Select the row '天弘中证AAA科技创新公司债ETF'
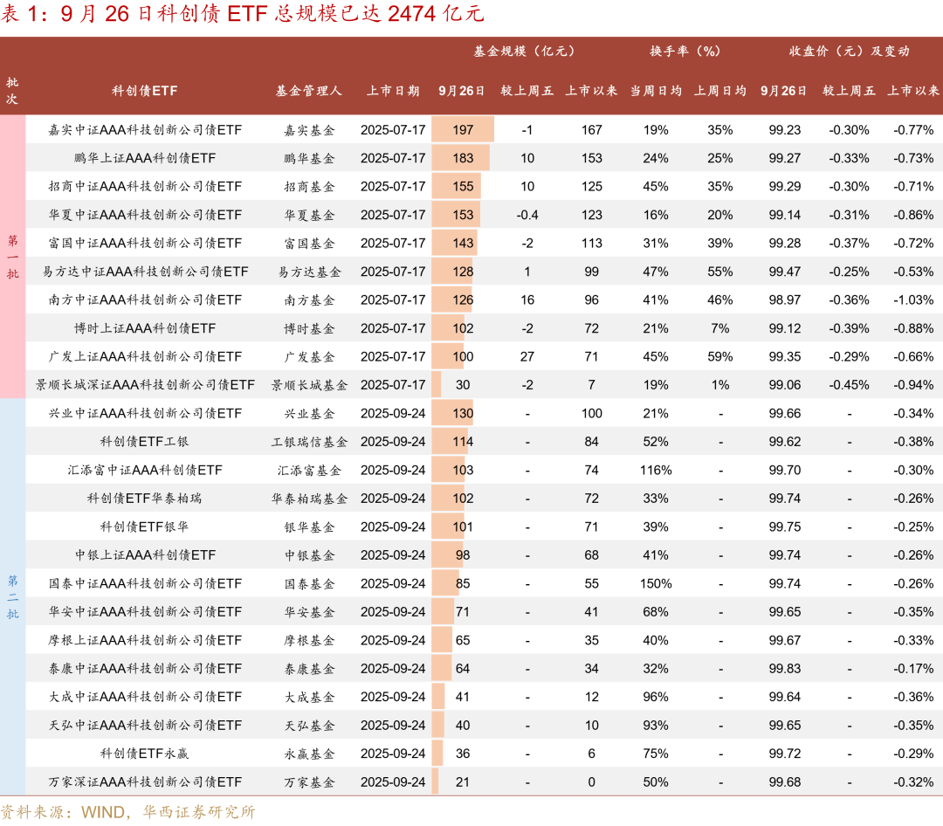The height and width of the screenshot is (826, 943). 484,725
